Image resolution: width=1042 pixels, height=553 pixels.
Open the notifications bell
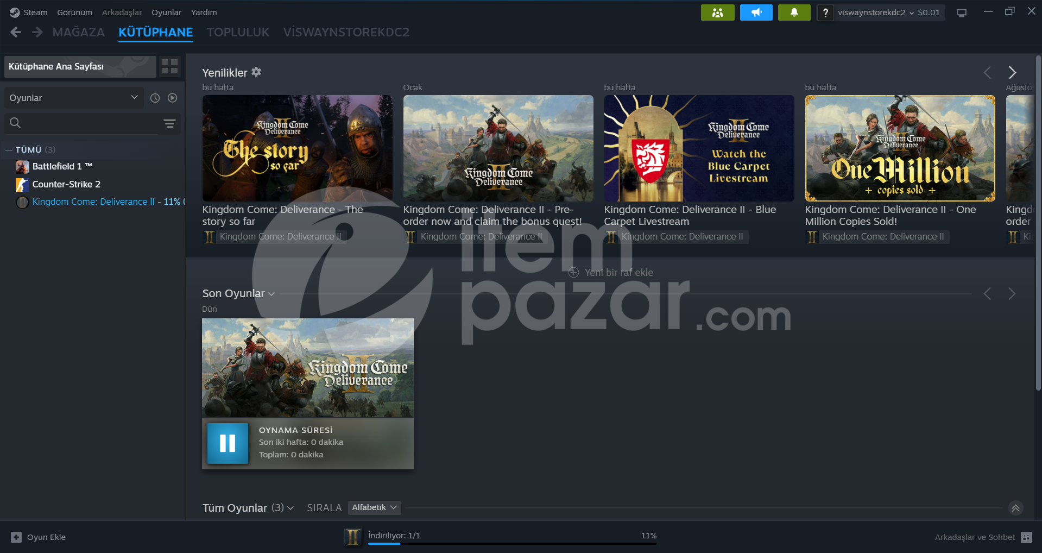794,12
